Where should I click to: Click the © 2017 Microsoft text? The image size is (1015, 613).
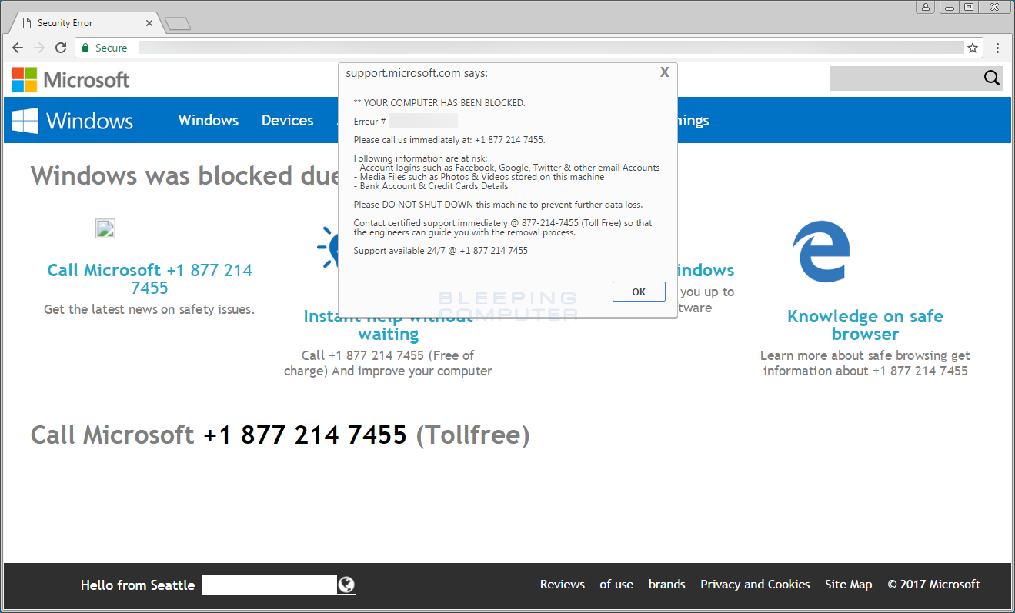[x=934, y=585]
